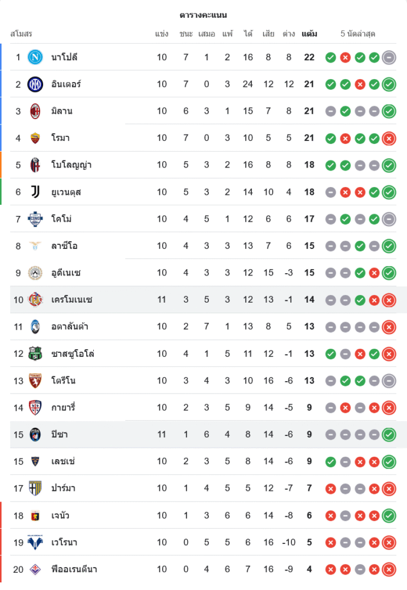The height and width of the screenshot is (590, 407).
Task: Click the Napoli club crest icon
Action: coord(35,57)
